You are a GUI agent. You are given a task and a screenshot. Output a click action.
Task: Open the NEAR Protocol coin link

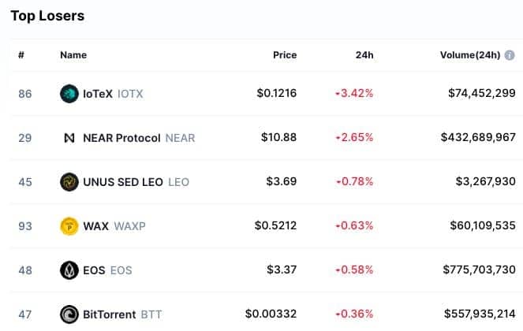pyautogui.click(x=139, y=138)
